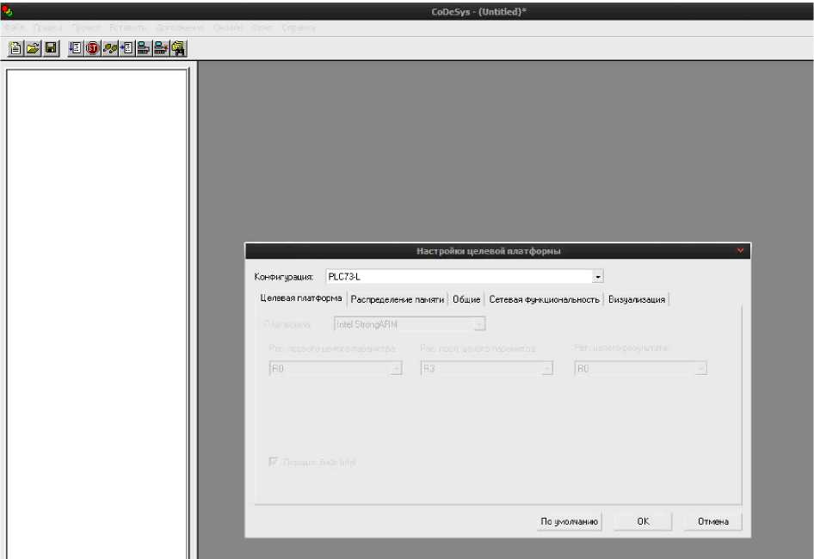814x559 pixels.
Task: Toggle the greyed checkbox in Целевая платформа tab
Action: [274, 462]
